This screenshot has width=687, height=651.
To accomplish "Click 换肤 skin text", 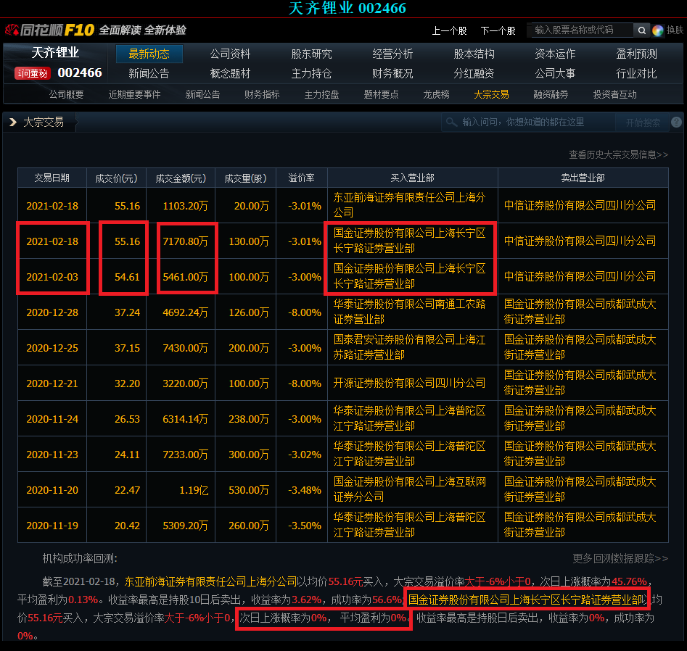I will (674, 30).
